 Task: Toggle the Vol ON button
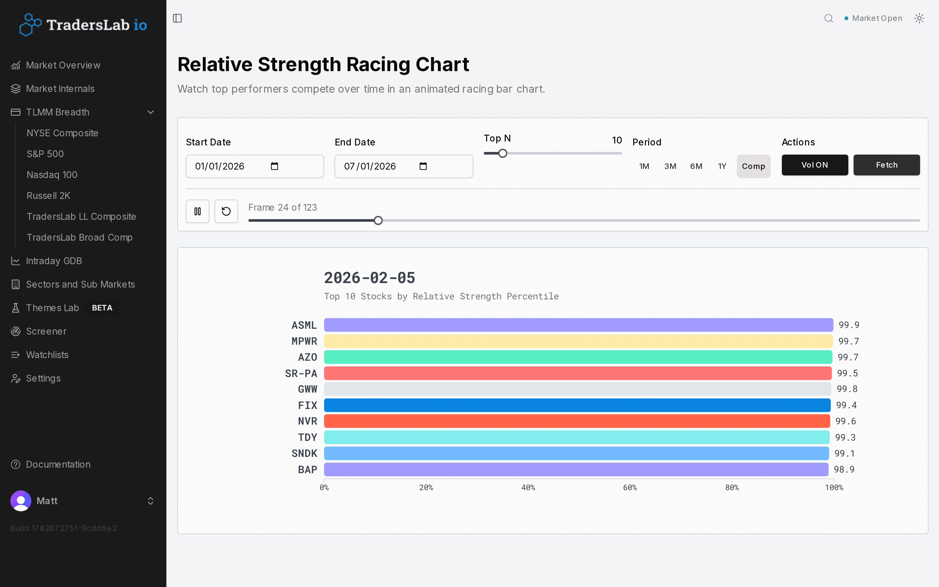(815, 165)
